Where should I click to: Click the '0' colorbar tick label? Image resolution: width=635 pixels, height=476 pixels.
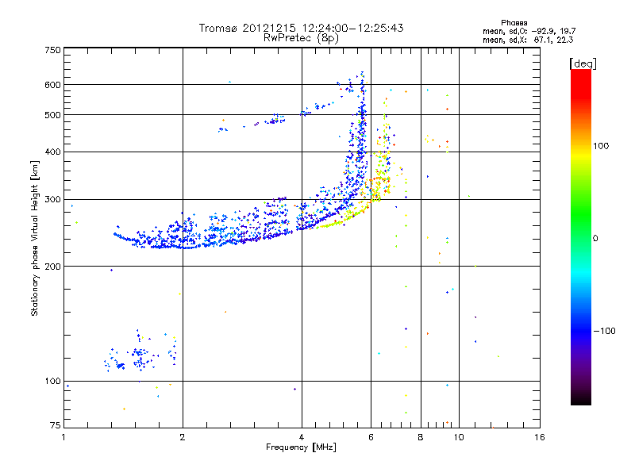tap(595, 238)
